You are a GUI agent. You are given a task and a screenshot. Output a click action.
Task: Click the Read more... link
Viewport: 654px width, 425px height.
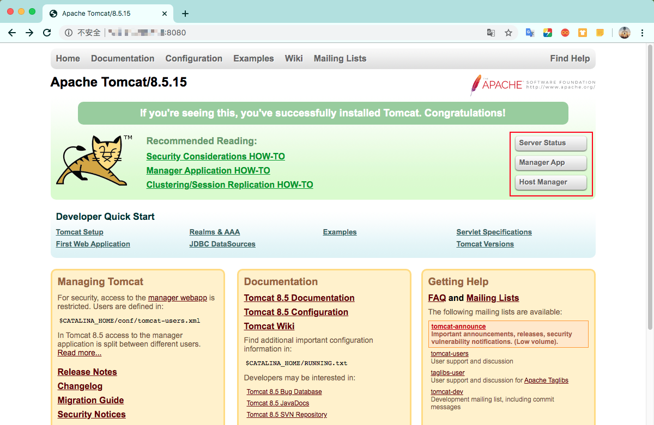pos(80,353)
